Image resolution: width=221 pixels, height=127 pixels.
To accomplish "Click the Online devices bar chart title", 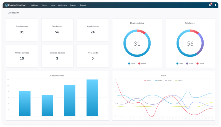I will [57, 76].
